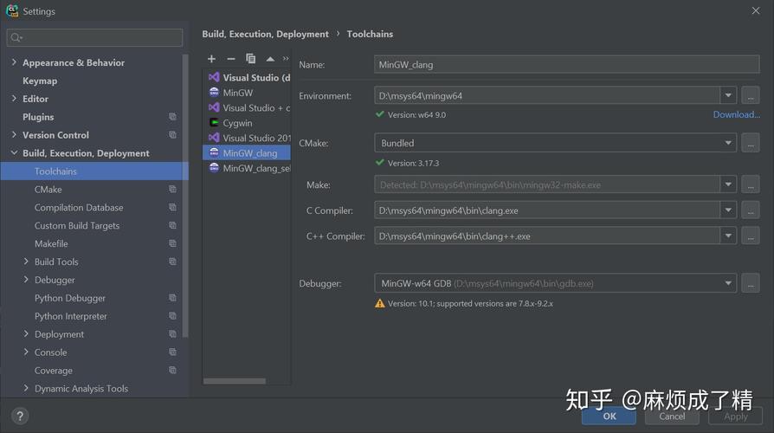
Task: Select the Visual Studio 201 toolchain
Action: [247, 139]
